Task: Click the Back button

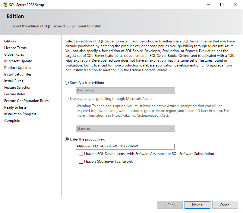Action: [x=169, y=205]
